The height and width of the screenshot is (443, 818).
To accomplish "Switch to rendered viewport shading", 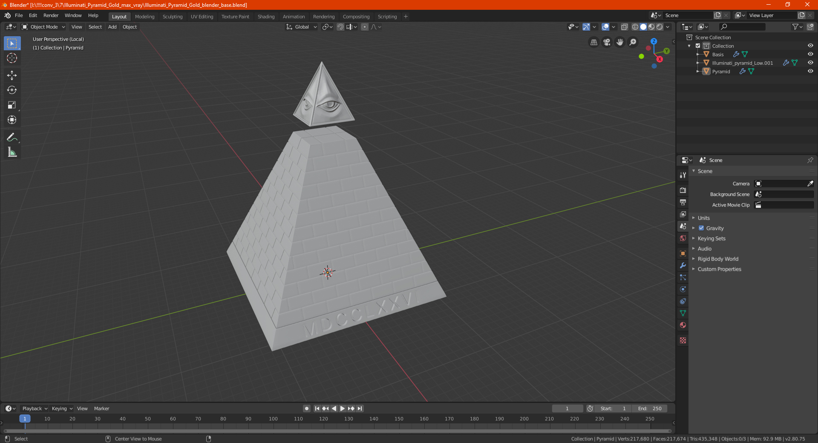I will click(x=660, y=27).
